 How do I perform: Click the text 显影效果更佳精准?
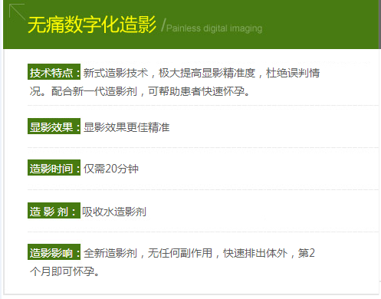click(126, 127)
